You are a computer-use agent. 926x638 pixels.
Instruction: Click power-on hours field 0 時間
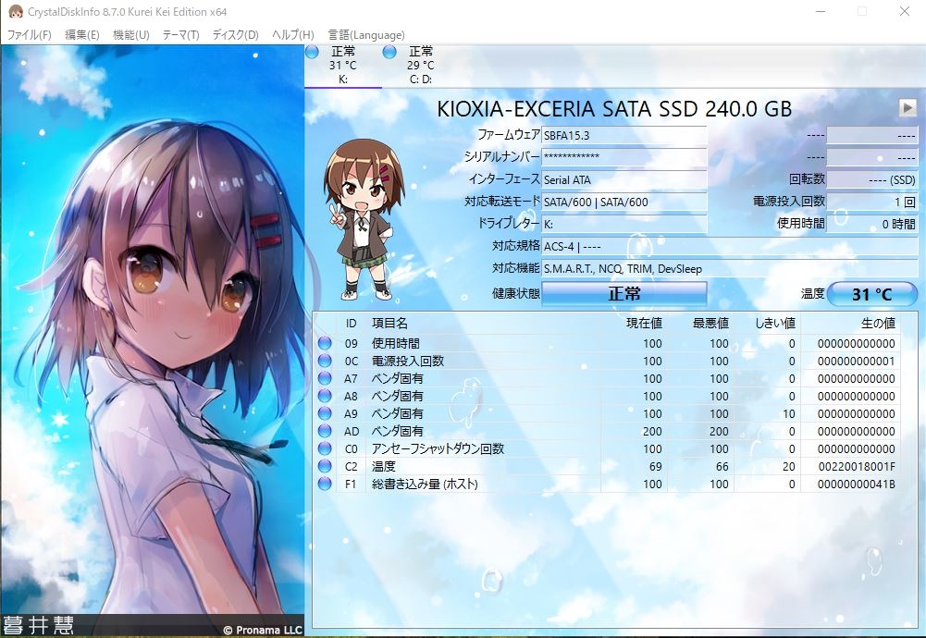pyautogui.click(x=872, y=225)
